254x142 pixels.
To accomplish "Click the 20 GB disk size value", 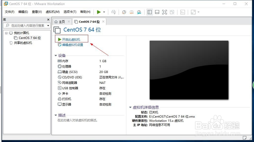I will click(x=104, y=72).
